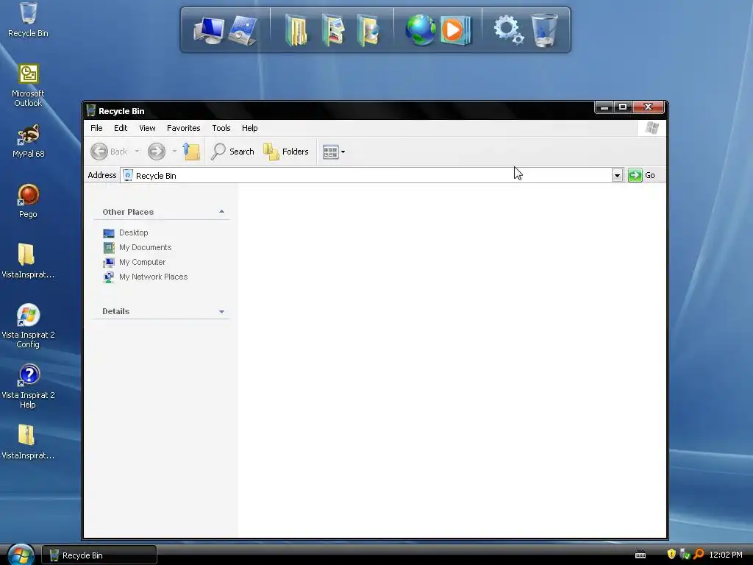
Task: Click the Go button
Action: (x=642, y=175)
